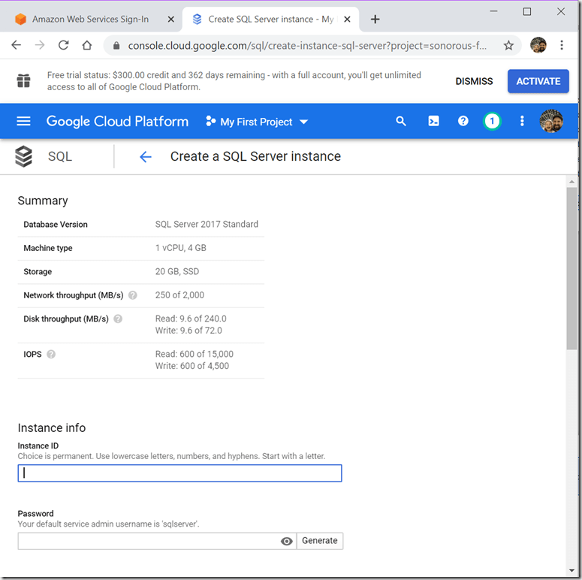Screen dimensions: 582x580
Task: Click the page vertical scrollbar
Action: (x=571, y=270)
